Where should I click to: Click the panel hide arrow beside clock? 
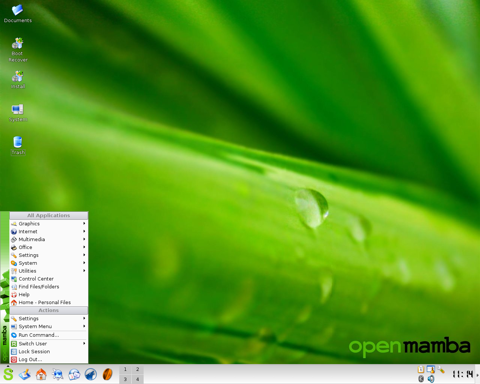tap(477, 375)
